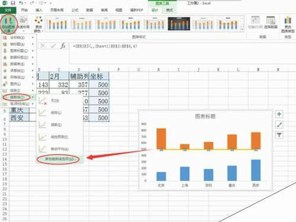Click inside the formula bar SERIES text
296x222 pixels.
105,46
